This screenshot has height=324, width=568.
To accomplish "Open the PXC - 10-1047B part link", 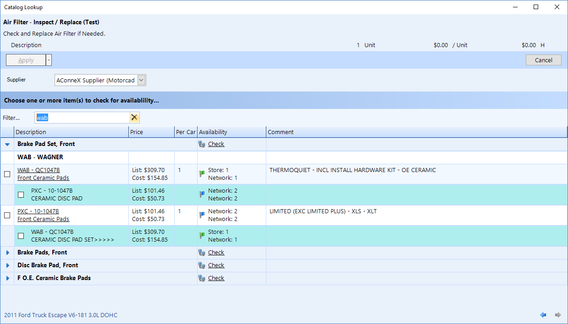I will 38,211.
